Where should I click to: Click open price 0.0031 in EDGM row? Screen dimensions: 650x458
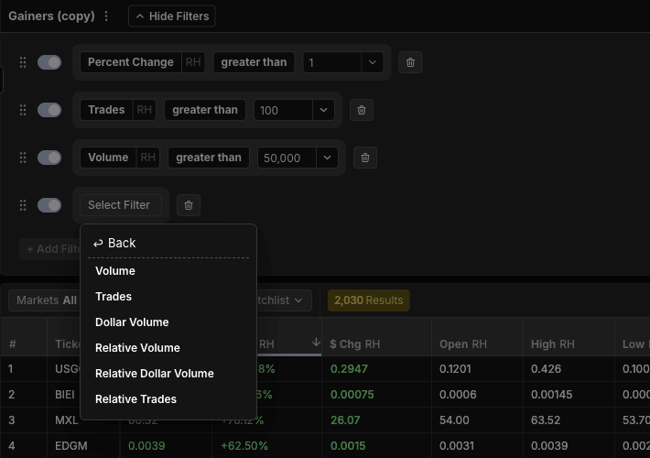tap(457, 446)
